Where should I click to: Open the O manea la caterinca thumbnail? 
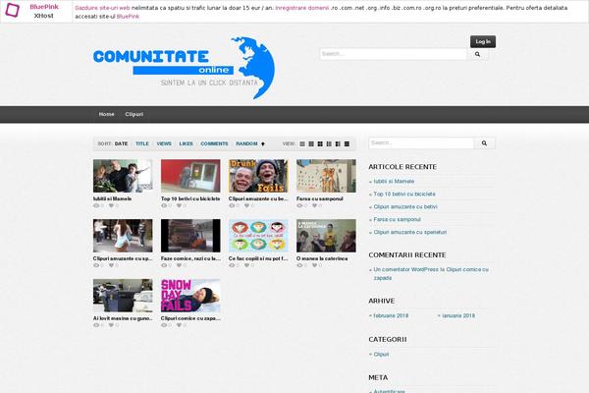[x=326, y=236]
